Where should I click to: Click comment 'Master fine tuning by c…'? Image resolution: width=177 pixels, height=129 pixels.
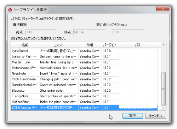coord(58,62)
